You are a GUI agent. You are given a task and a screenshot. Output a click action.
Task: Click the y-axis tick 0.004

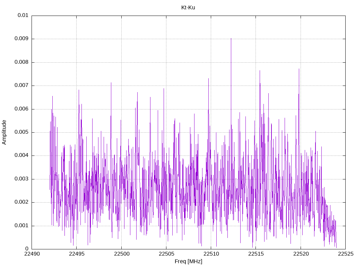21,156
